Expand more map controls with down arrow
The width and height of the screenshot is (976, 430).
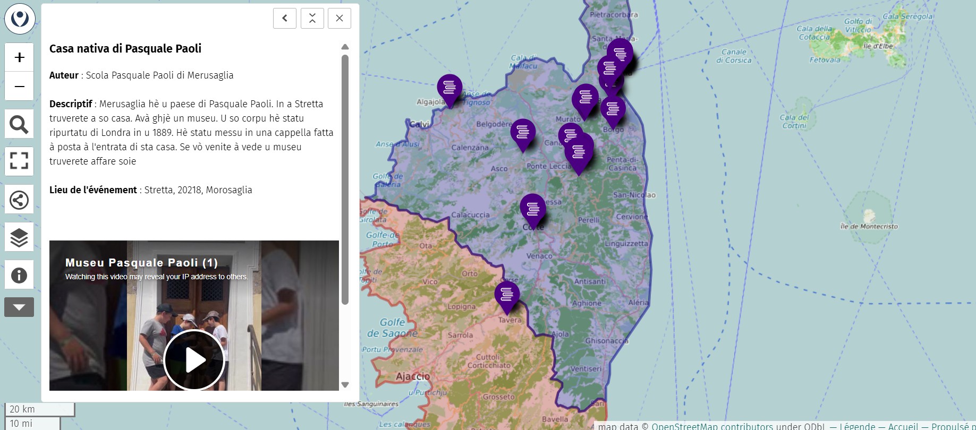coord(19,307)
